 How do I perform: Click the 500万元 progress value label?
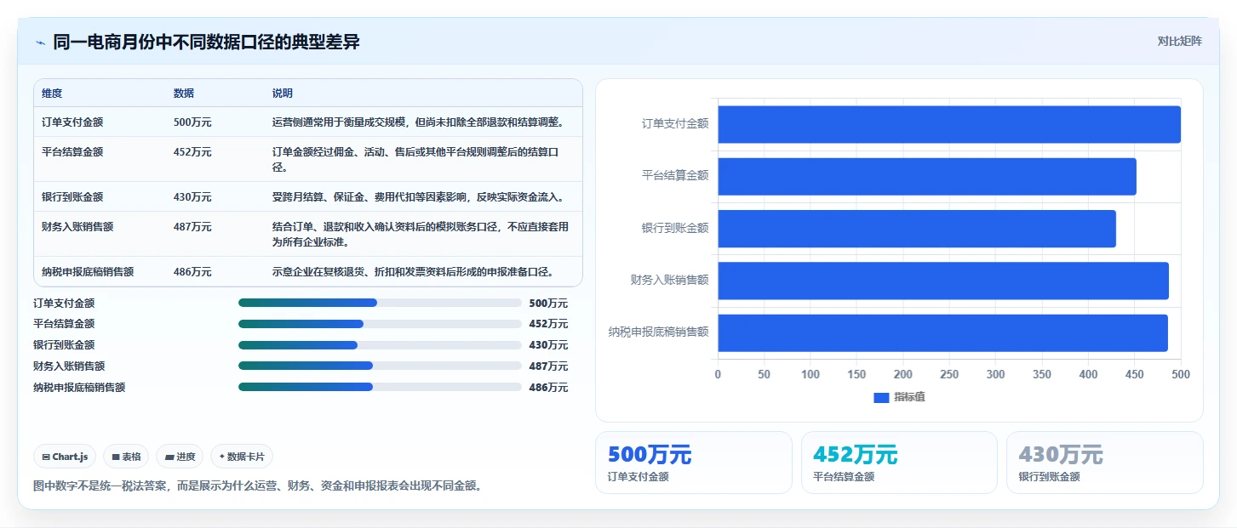(548, 304)
